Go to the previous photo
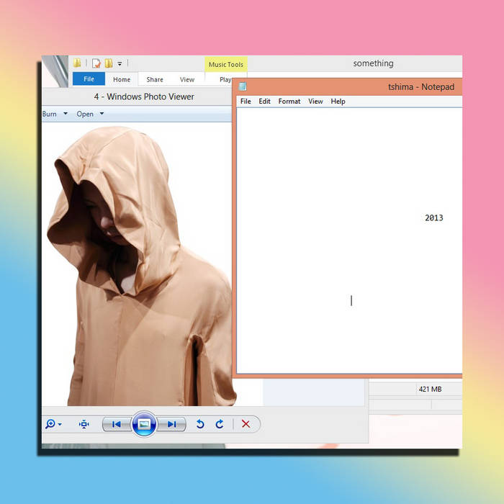Image resolution: width=504 pixels, height=504 pixels. point(116,424)
